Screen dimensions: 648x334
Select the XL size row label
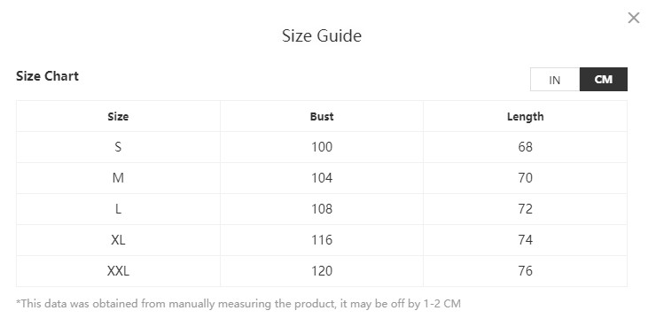point(118,240)
